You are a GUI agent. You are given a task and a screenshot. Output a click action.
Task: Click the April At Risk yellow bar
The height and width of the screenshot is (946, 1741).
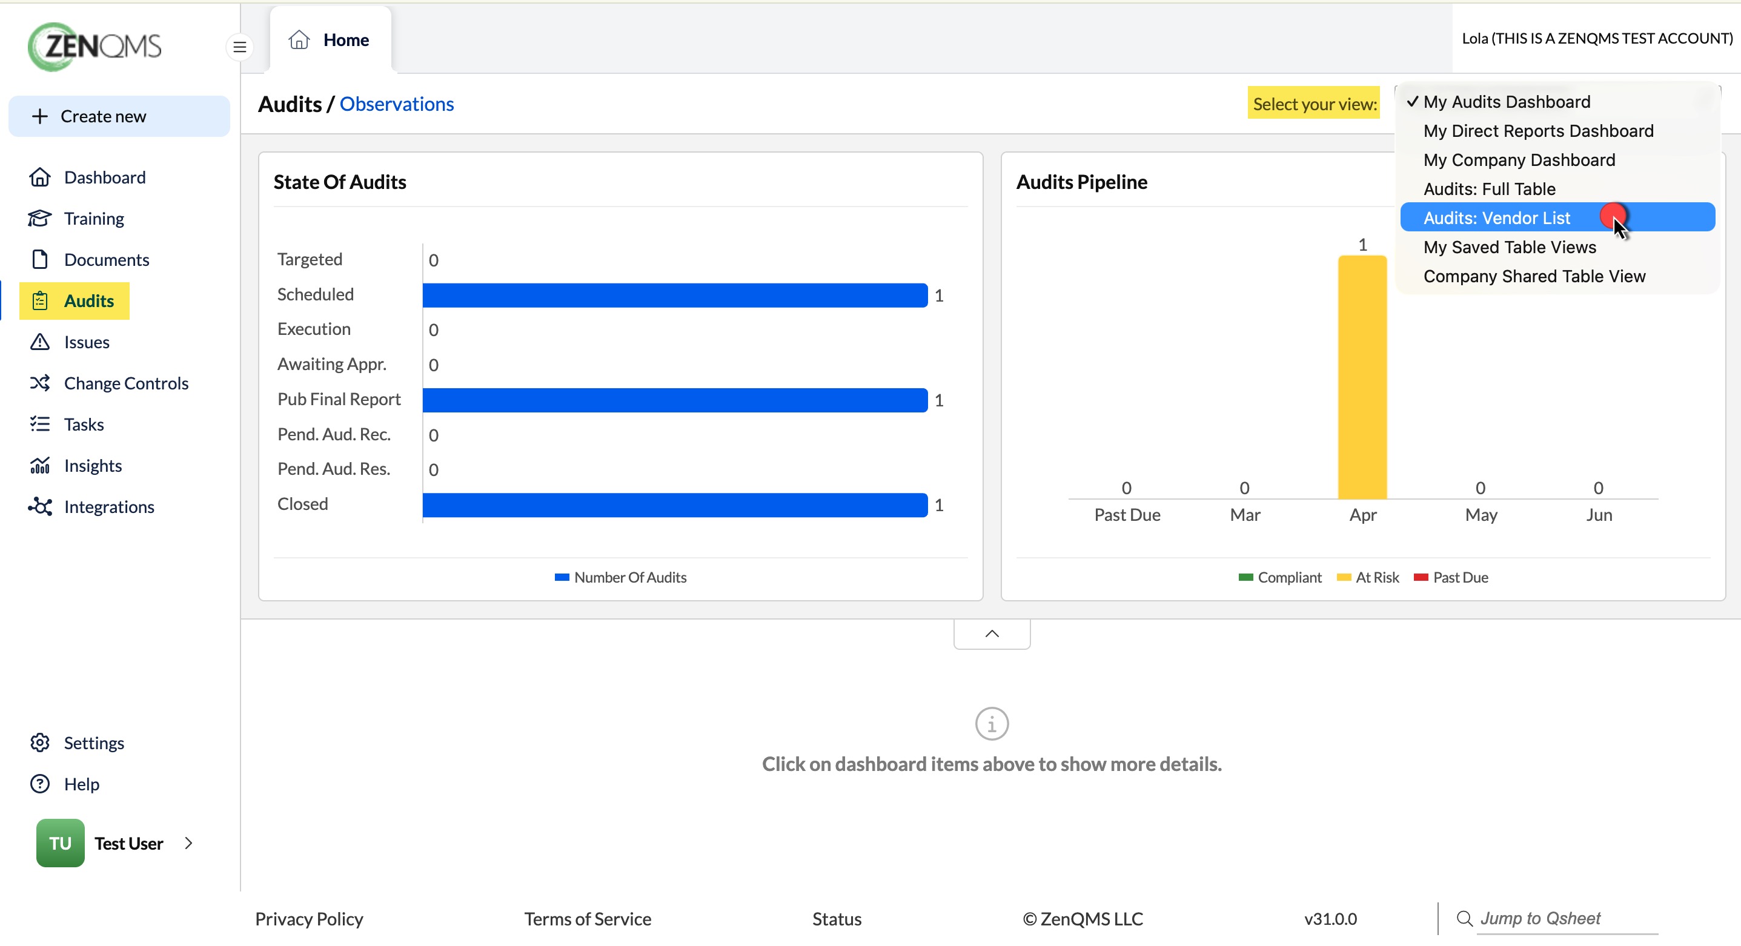(1362, 377)
